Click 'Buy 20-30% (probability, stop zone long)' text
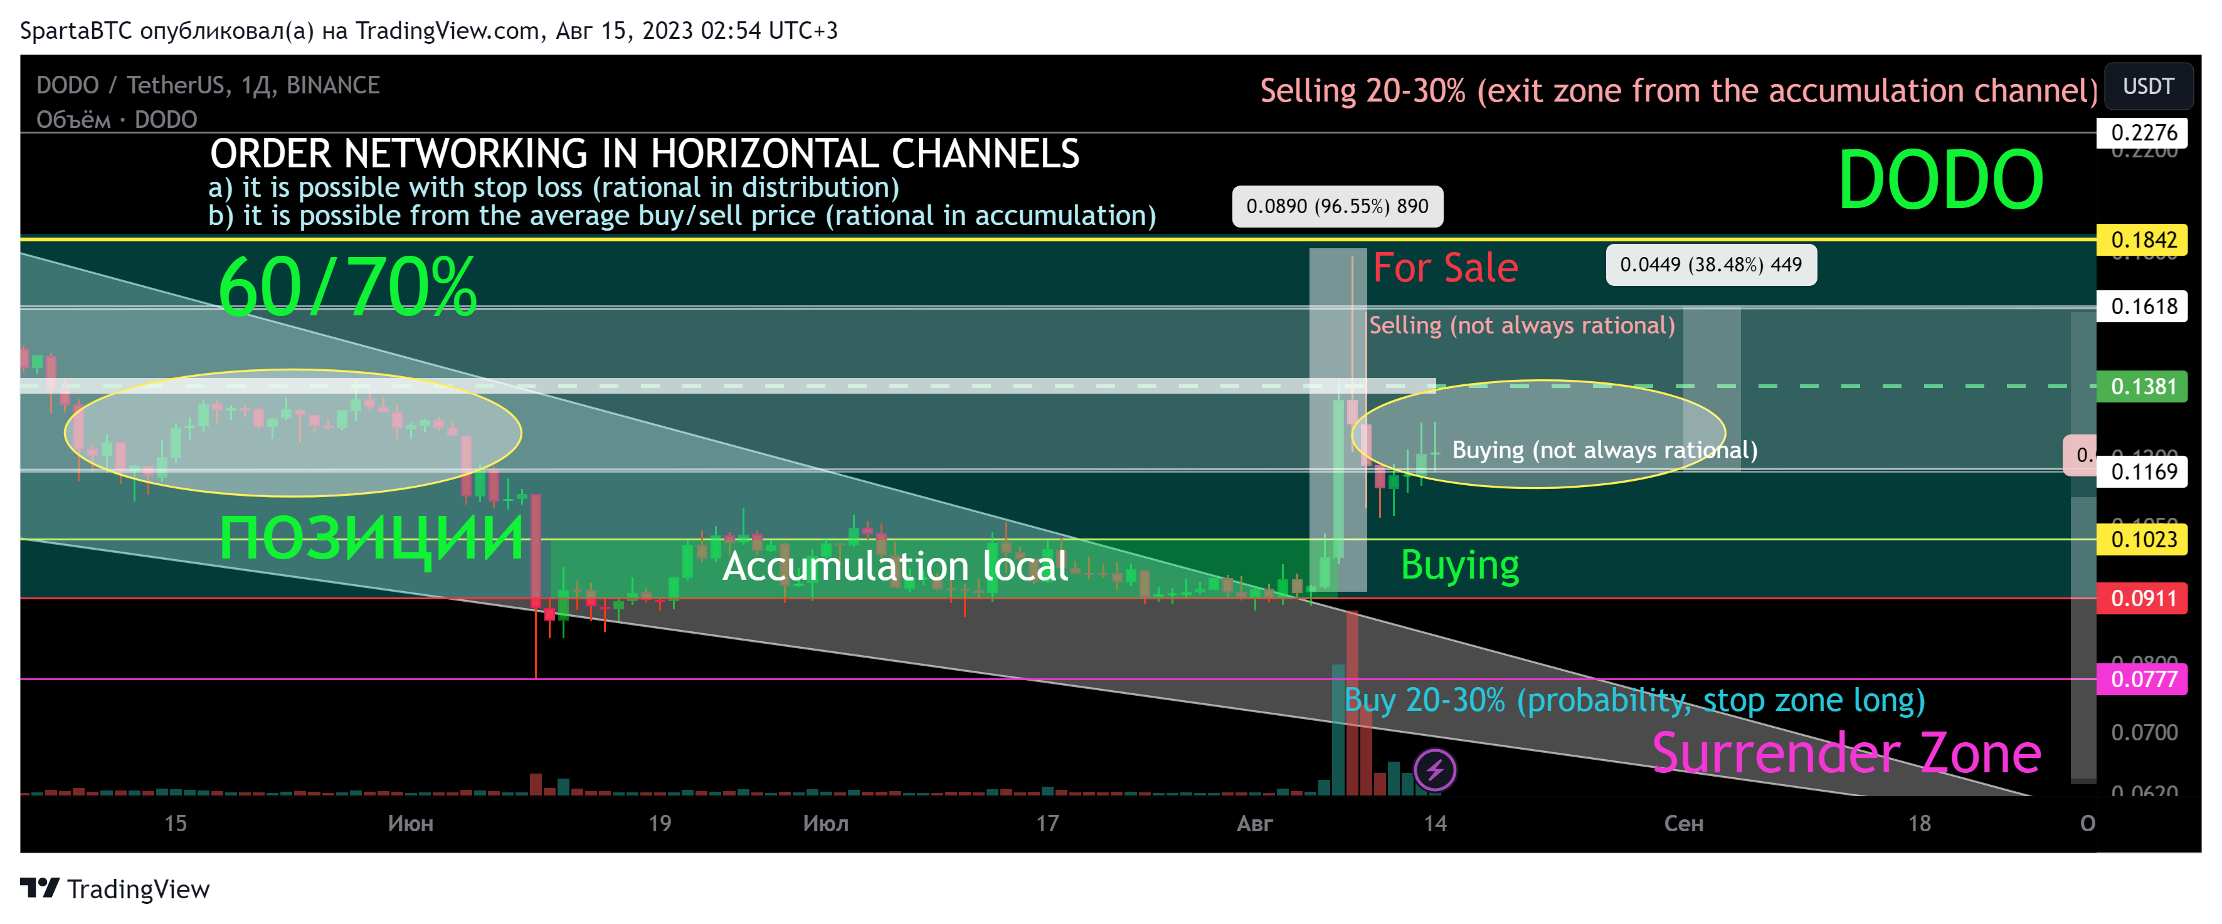Viewport: 2222px width, 924px height. pos(1634,700)
